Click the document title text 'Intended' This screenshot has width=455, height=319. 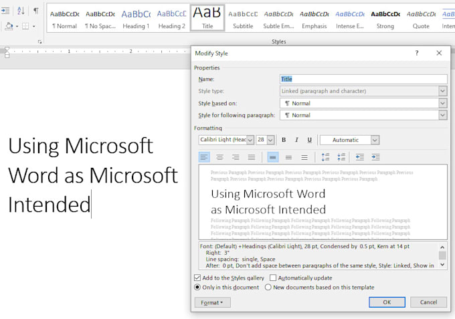(50, 205)
